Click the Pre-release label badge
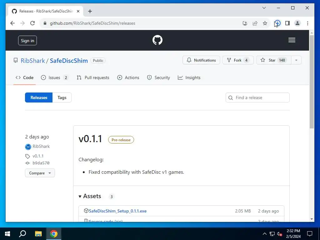Image resolution: width=320 pixels, height=240 pixels. click(121, 140)
